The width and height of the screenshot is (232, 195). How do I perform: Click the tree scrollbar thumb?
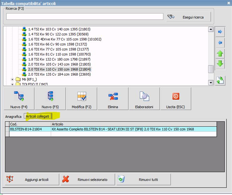click(211, 69)
